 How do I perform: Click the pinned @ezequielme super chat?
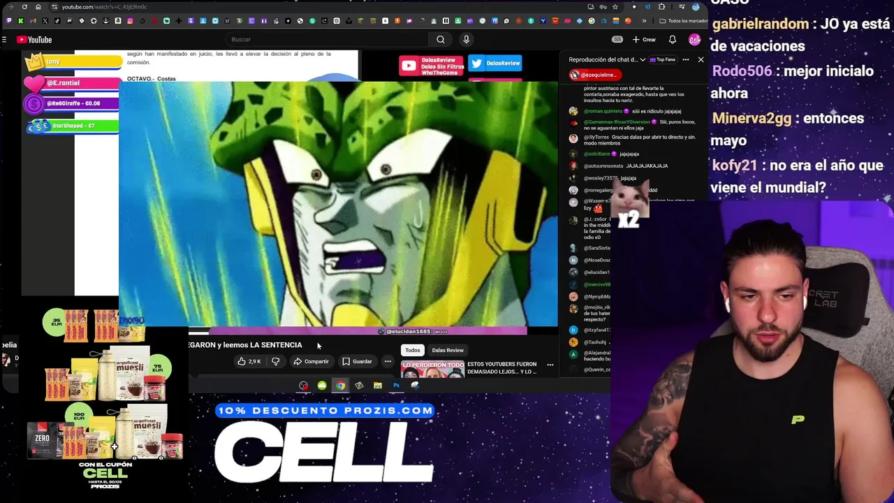click(595, 75)
